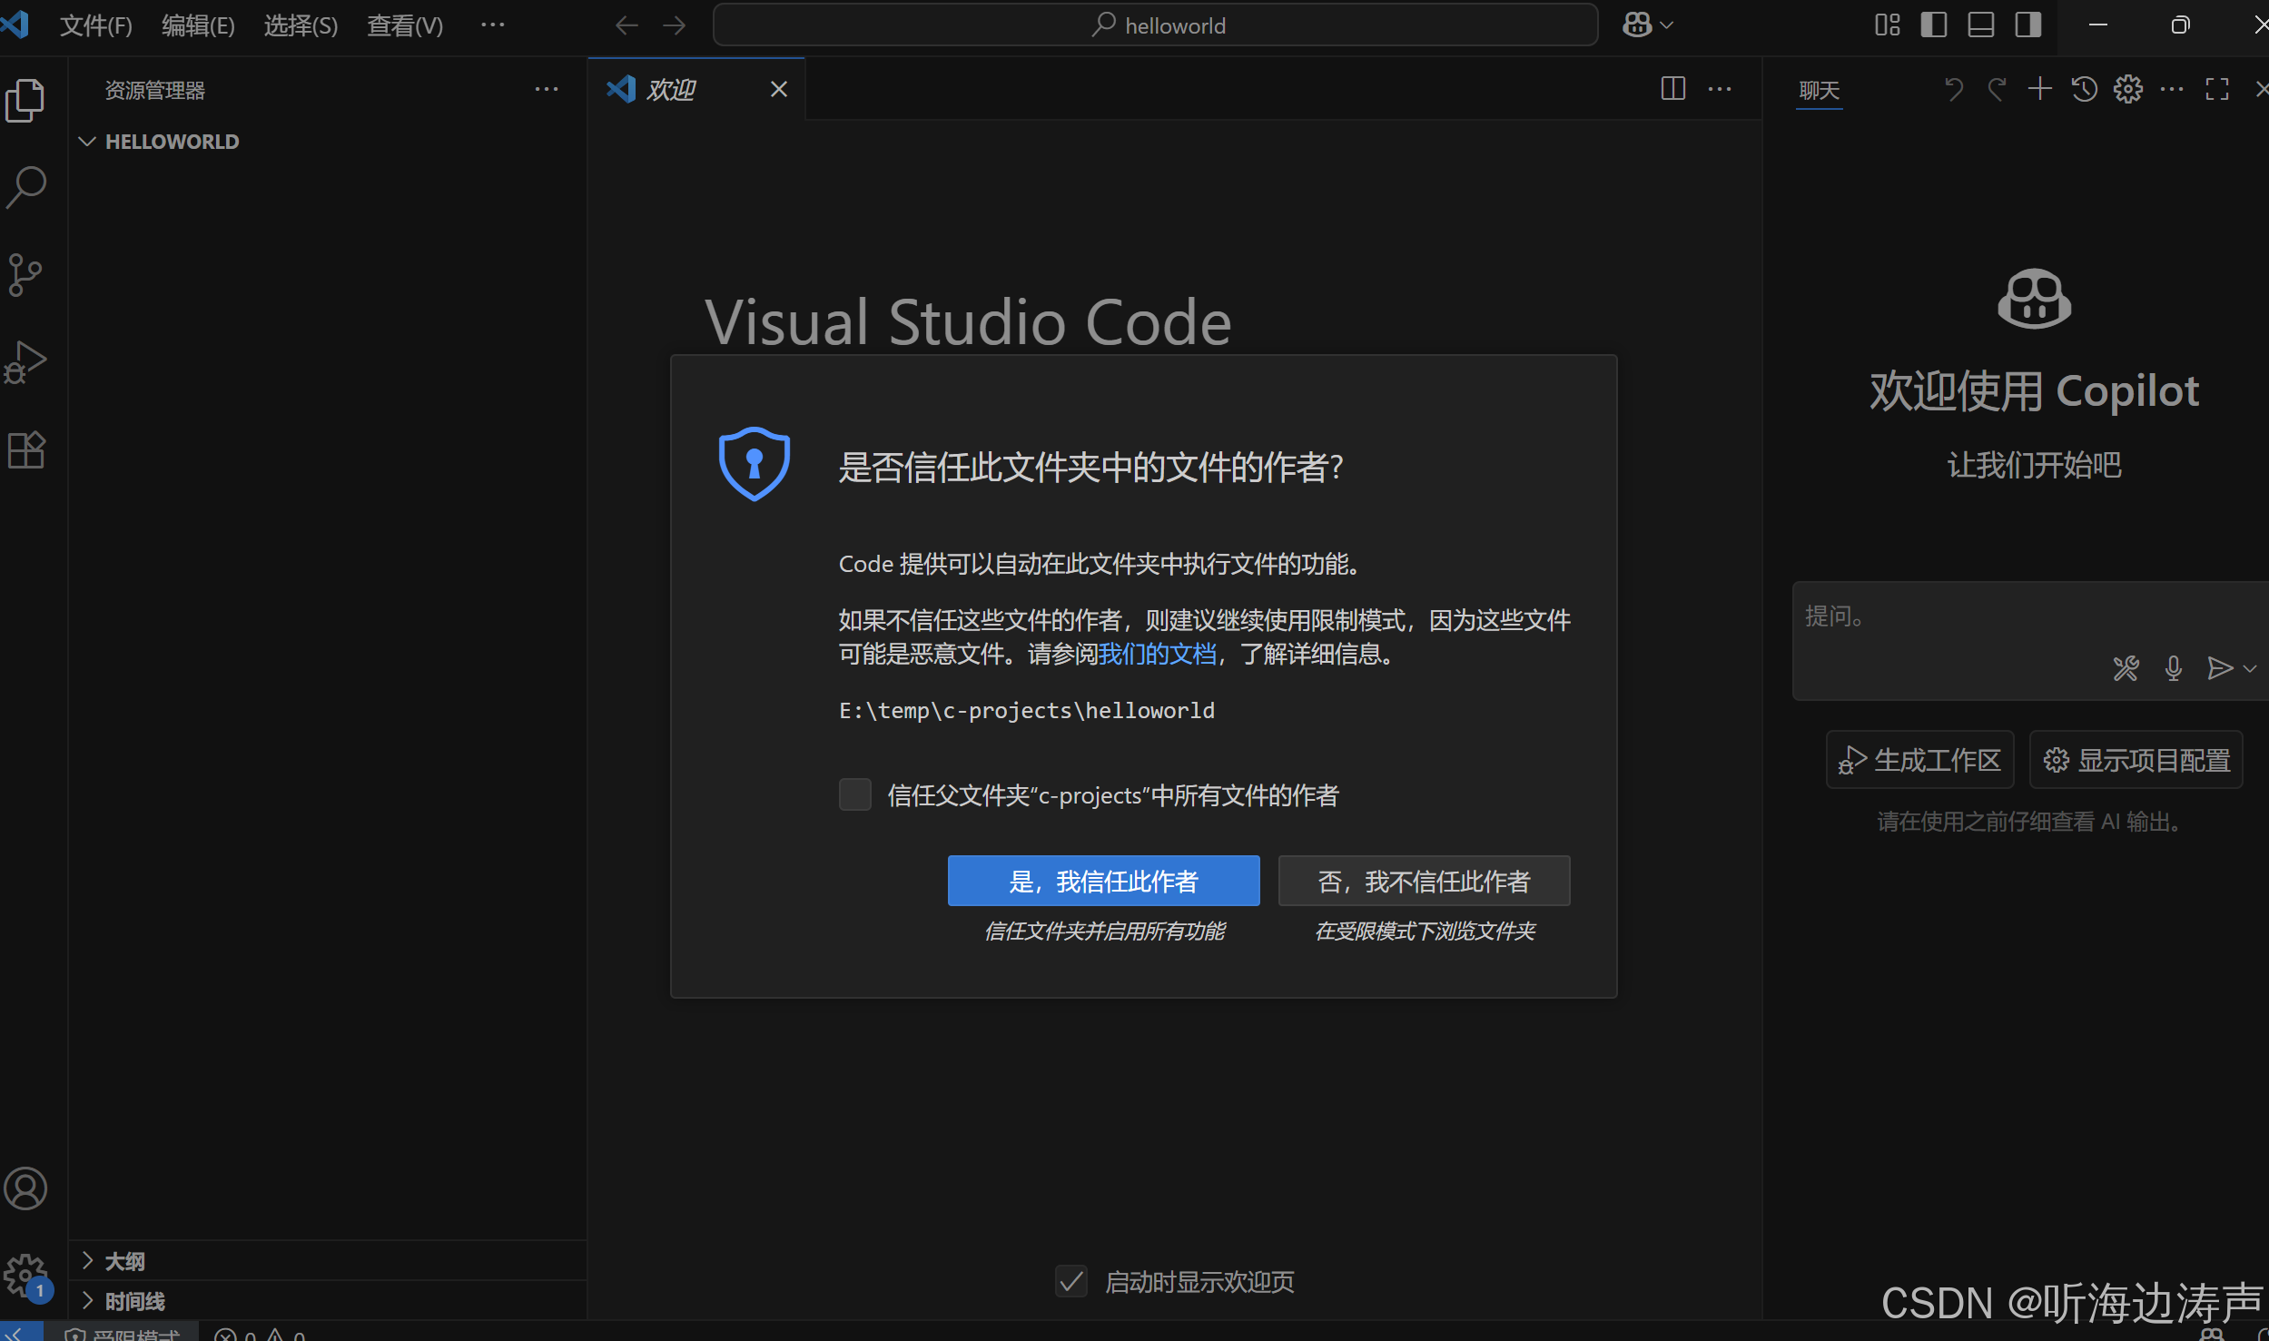Start a new chat with plus icon

[x=2039, y=89]
